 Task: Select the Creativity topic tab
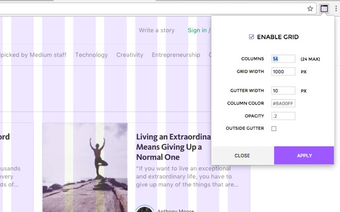(130, 55)
